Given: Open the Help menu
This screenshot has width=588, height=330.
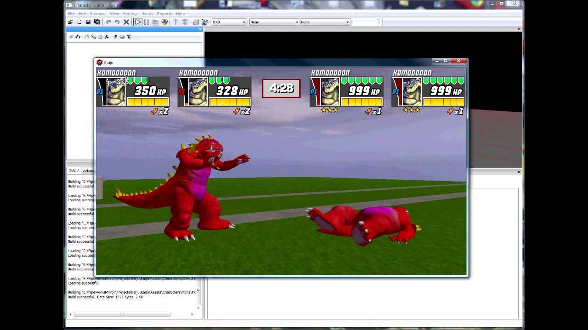Looking at the screenshot, I should pos(180,14).
